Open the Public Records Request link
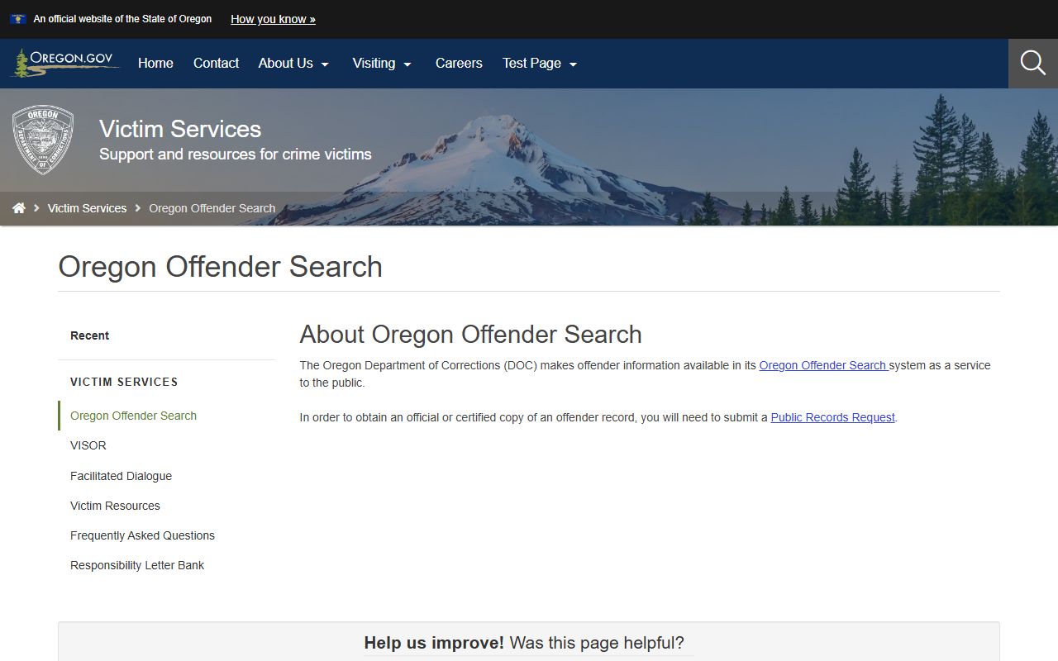This screenshot has width=1058, height=661. (832, 417)
